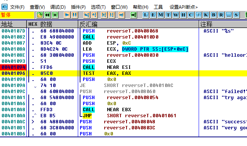The image size is (247, 146).
Task: Click hex bytes EB B5
Action: click(x=48, y=115)
